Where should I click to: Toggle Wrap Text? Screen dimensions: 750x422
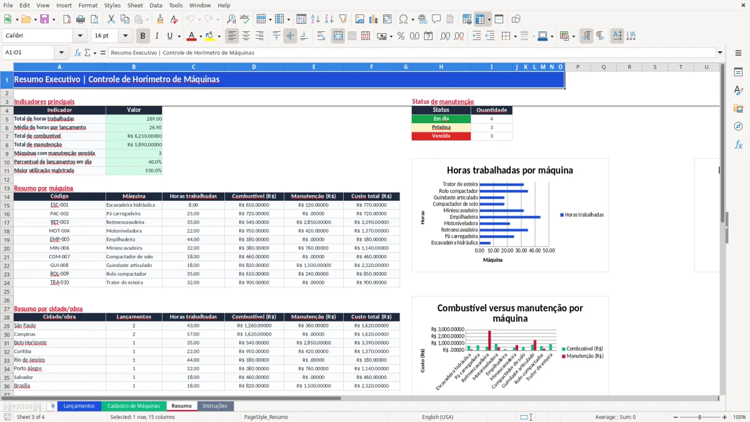pos(321,36)
